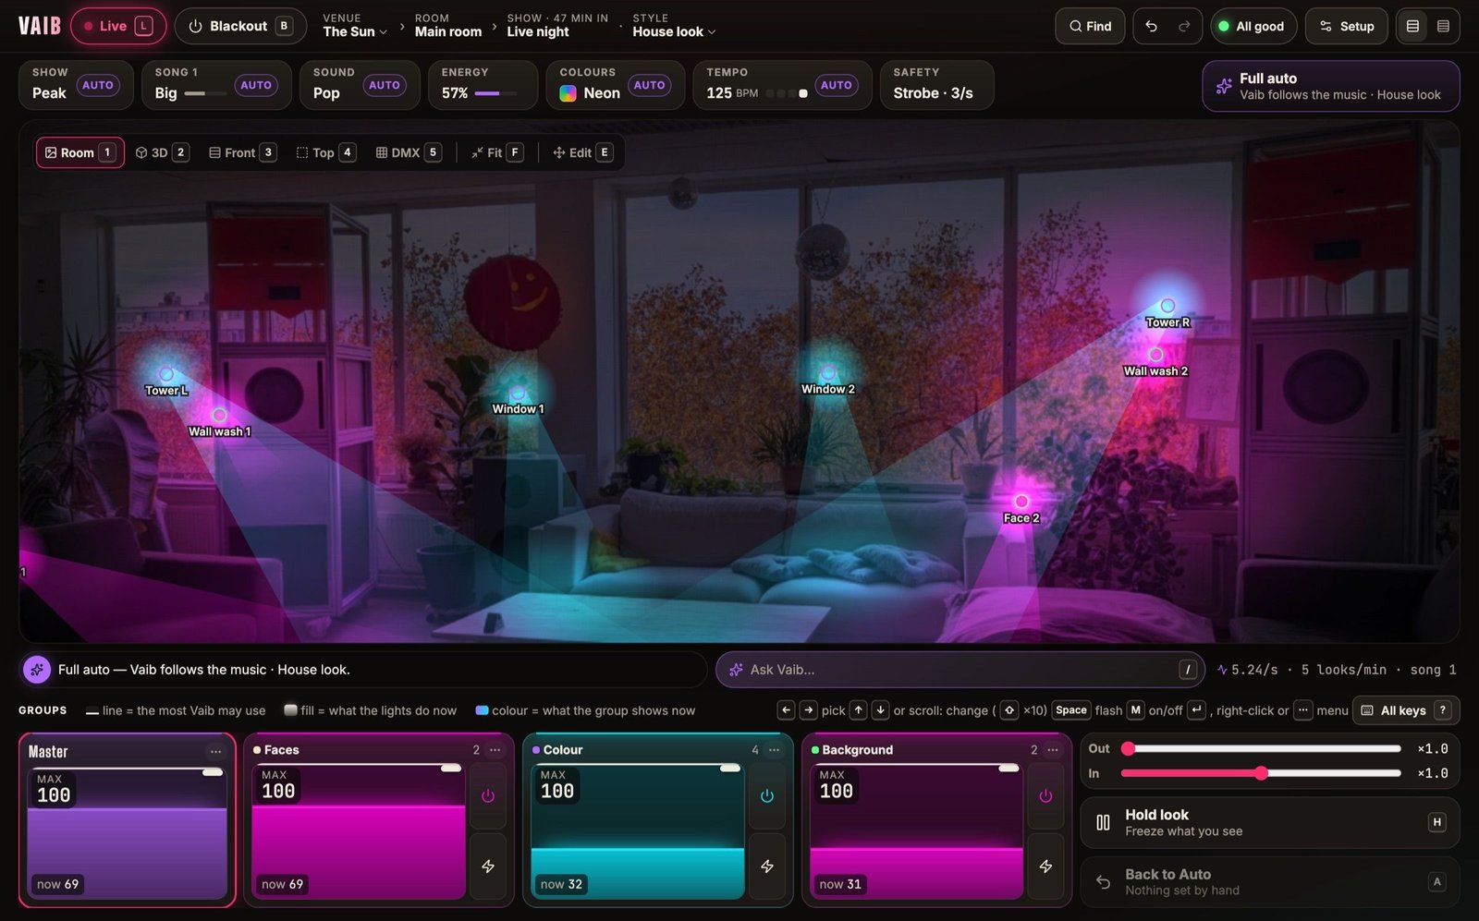Open the Style dropdown showing House look
The width and height of the screenshot is (1479, 921).
coord(674,26)
